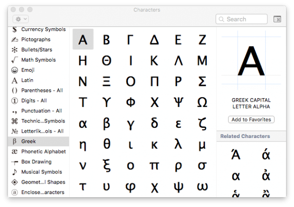The image size is (294, 207).
Task: Pick related plain lowercase alpha
Action: coord(236,176)
